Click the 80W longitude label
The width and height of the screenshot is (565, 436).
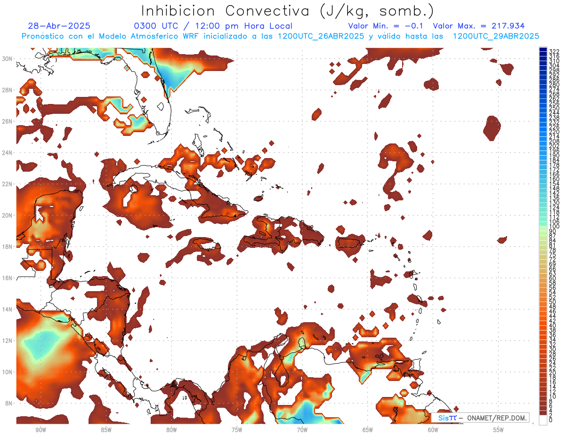[x=171, y=430]
